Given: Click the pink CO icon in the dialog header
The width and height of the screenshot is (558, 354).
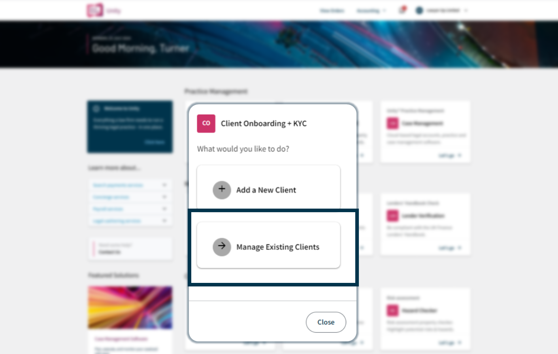Looking at the screenshot, I should pos(206,123).
